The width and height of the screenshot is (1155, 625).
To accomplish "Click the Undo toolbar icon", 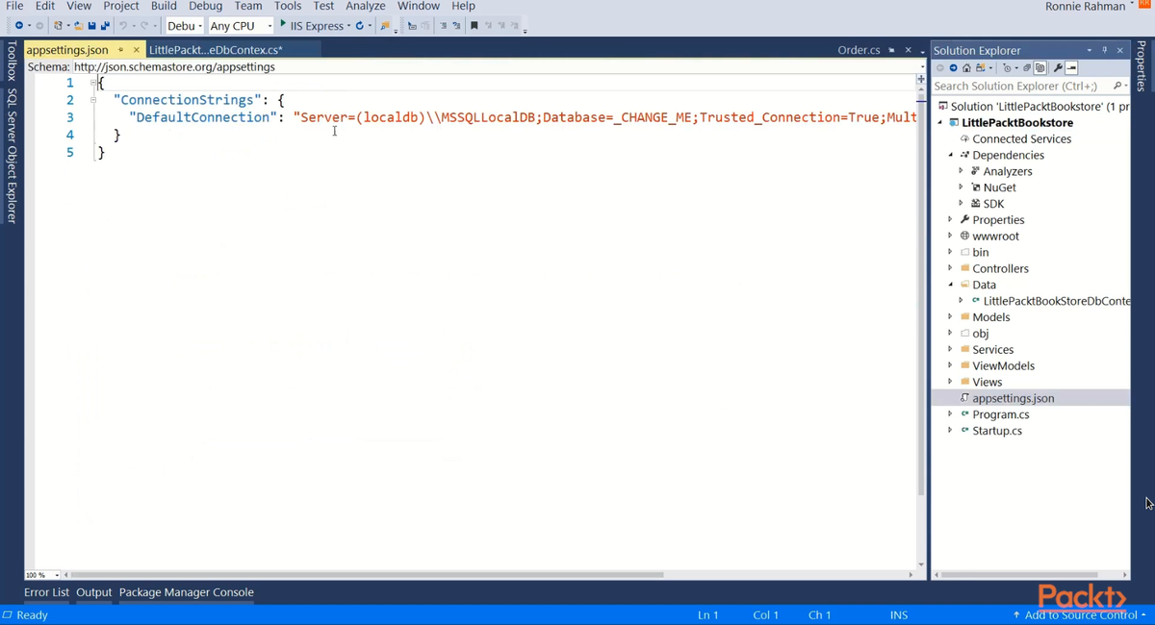I will tap(123, 25).
